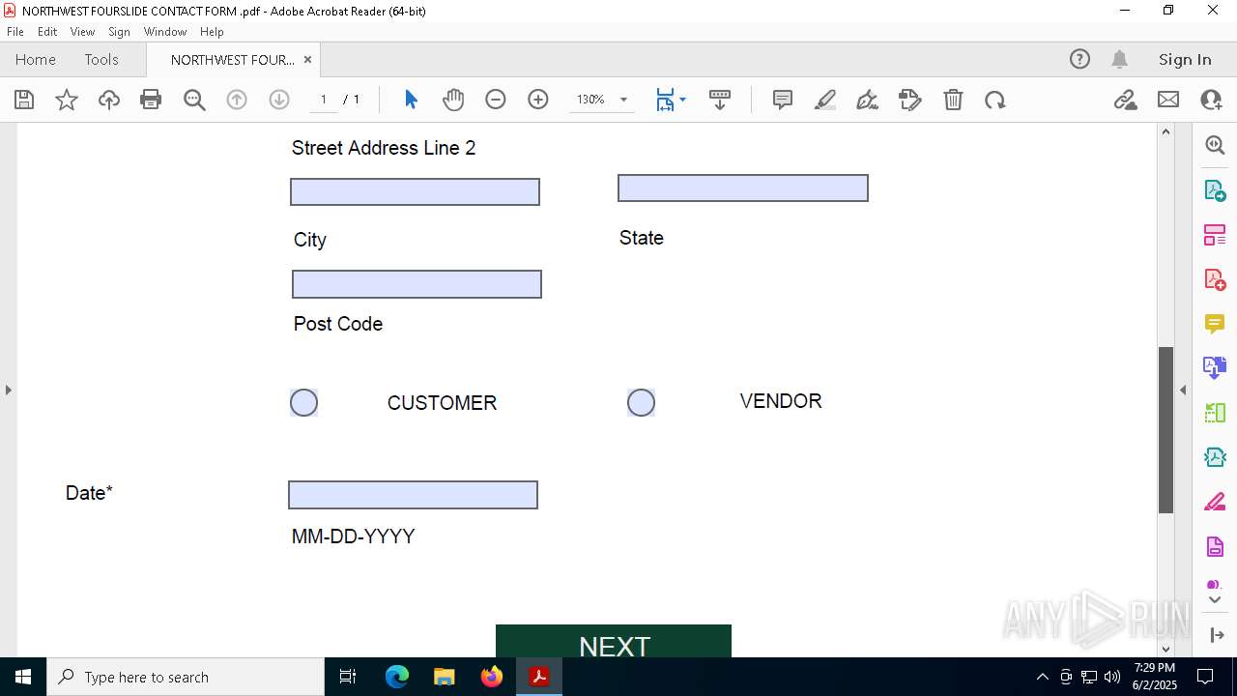Click the Delete trash icon
The height and width of the screenshot is (696, 1237).
[x=953, y=100]
